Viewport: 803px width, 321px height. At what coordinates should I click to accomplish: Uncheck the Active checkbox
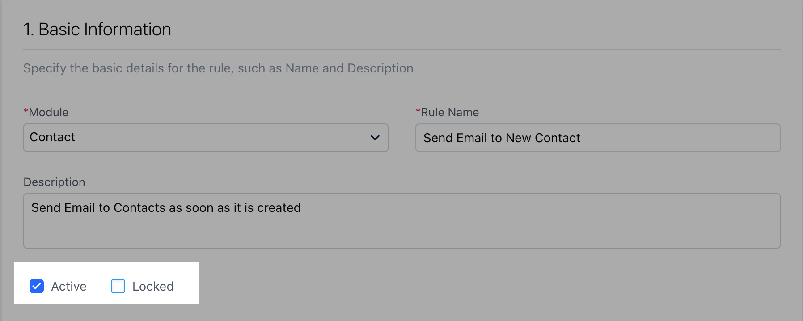(37, 286)
